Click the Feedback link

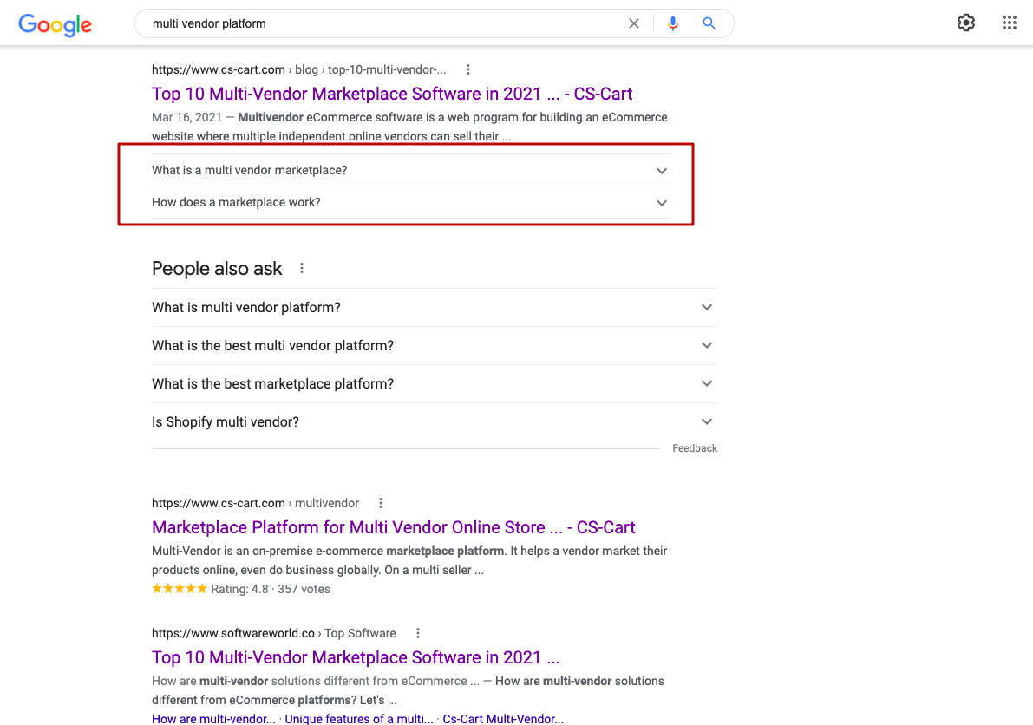click(x=695, y=448)
